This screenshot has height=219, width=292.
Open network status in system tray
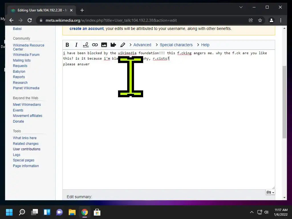pos(259,212)
